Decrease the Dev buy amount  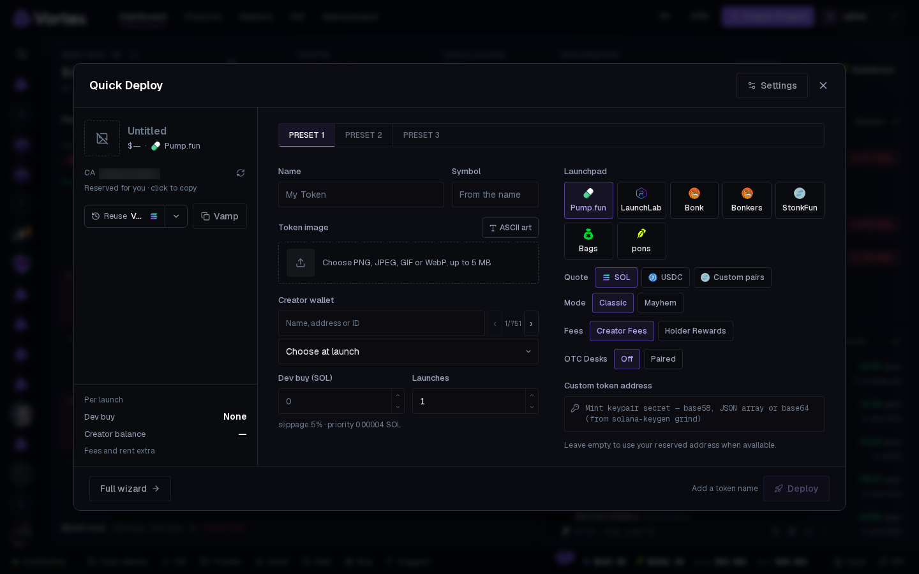[x=398, y=408]
